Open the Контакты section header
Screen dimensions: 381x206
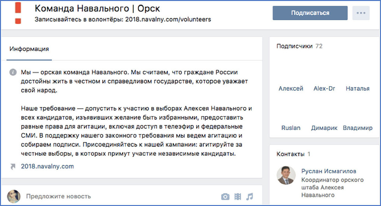pyautogui.click(x=293, y=154)
